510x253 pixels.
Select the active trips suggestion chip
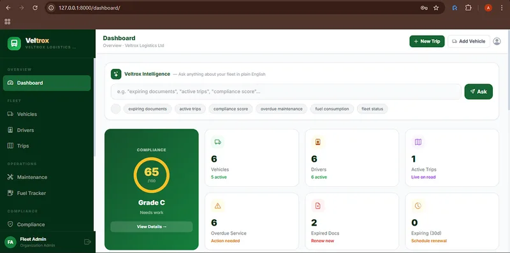190,109
